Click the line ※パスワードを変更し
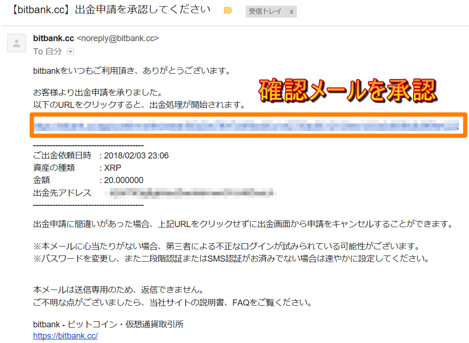 232,258
